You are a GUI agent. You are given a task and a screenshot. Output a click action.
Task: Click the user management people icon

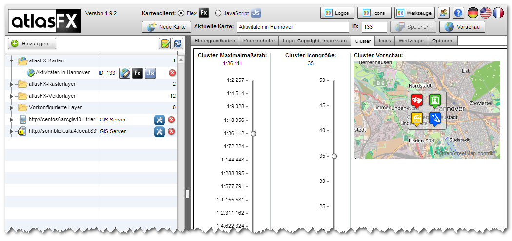point(443,13)
